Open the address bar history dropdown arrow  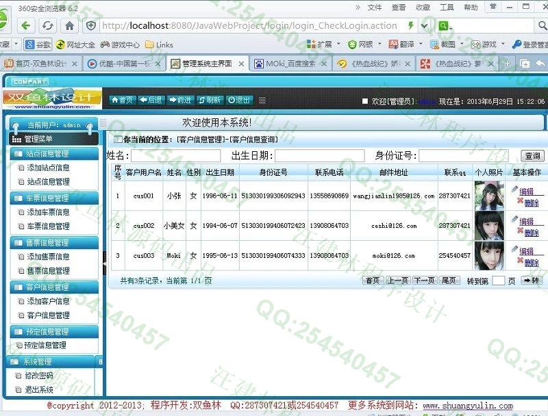click(424, 25)
